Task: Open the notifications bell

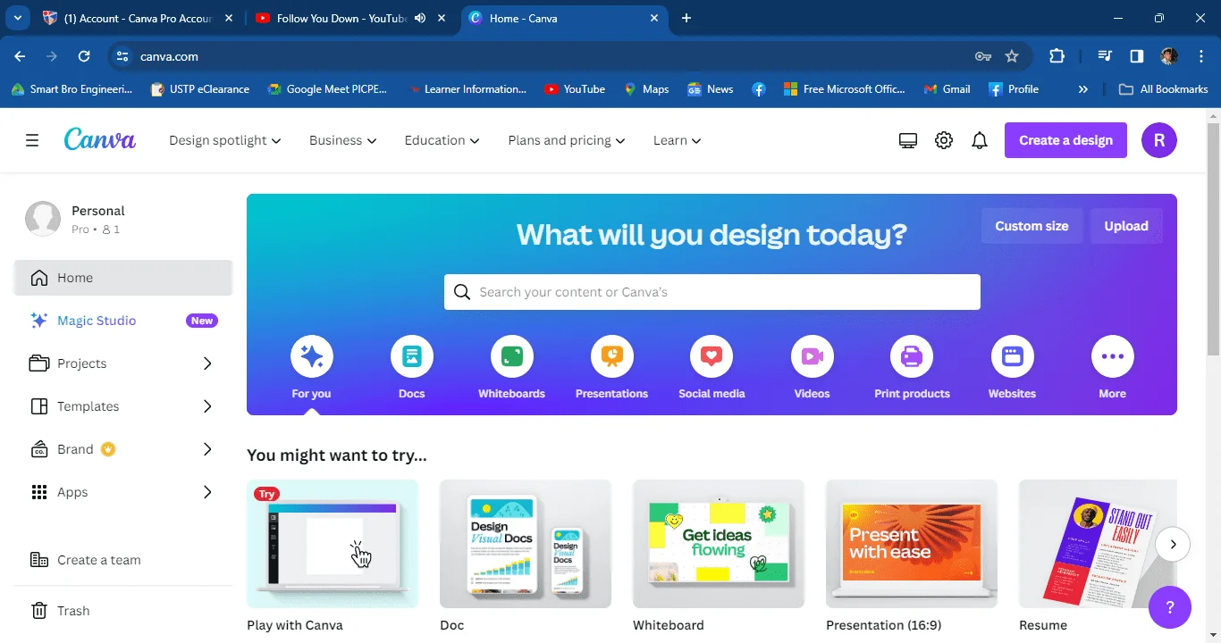Action: click(980, 140)
